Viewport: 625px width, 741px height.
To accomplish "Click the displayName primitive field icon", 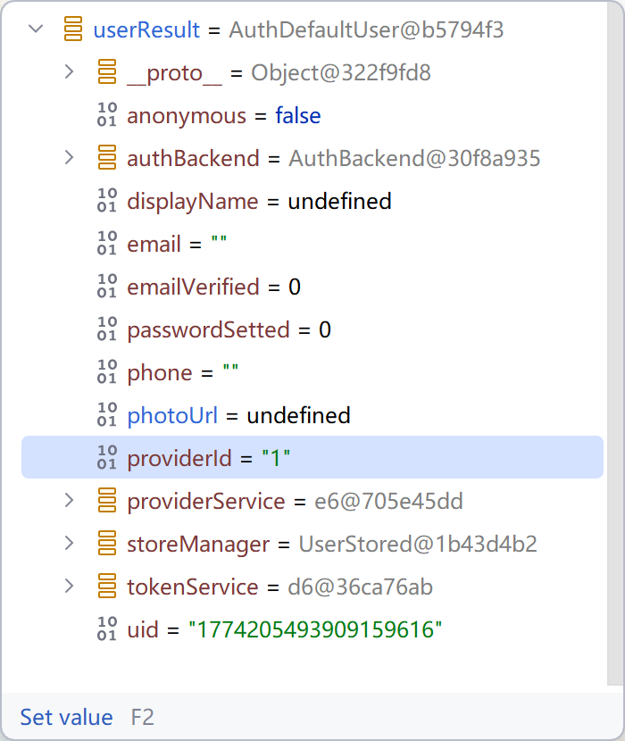I will tap(107, 201).
